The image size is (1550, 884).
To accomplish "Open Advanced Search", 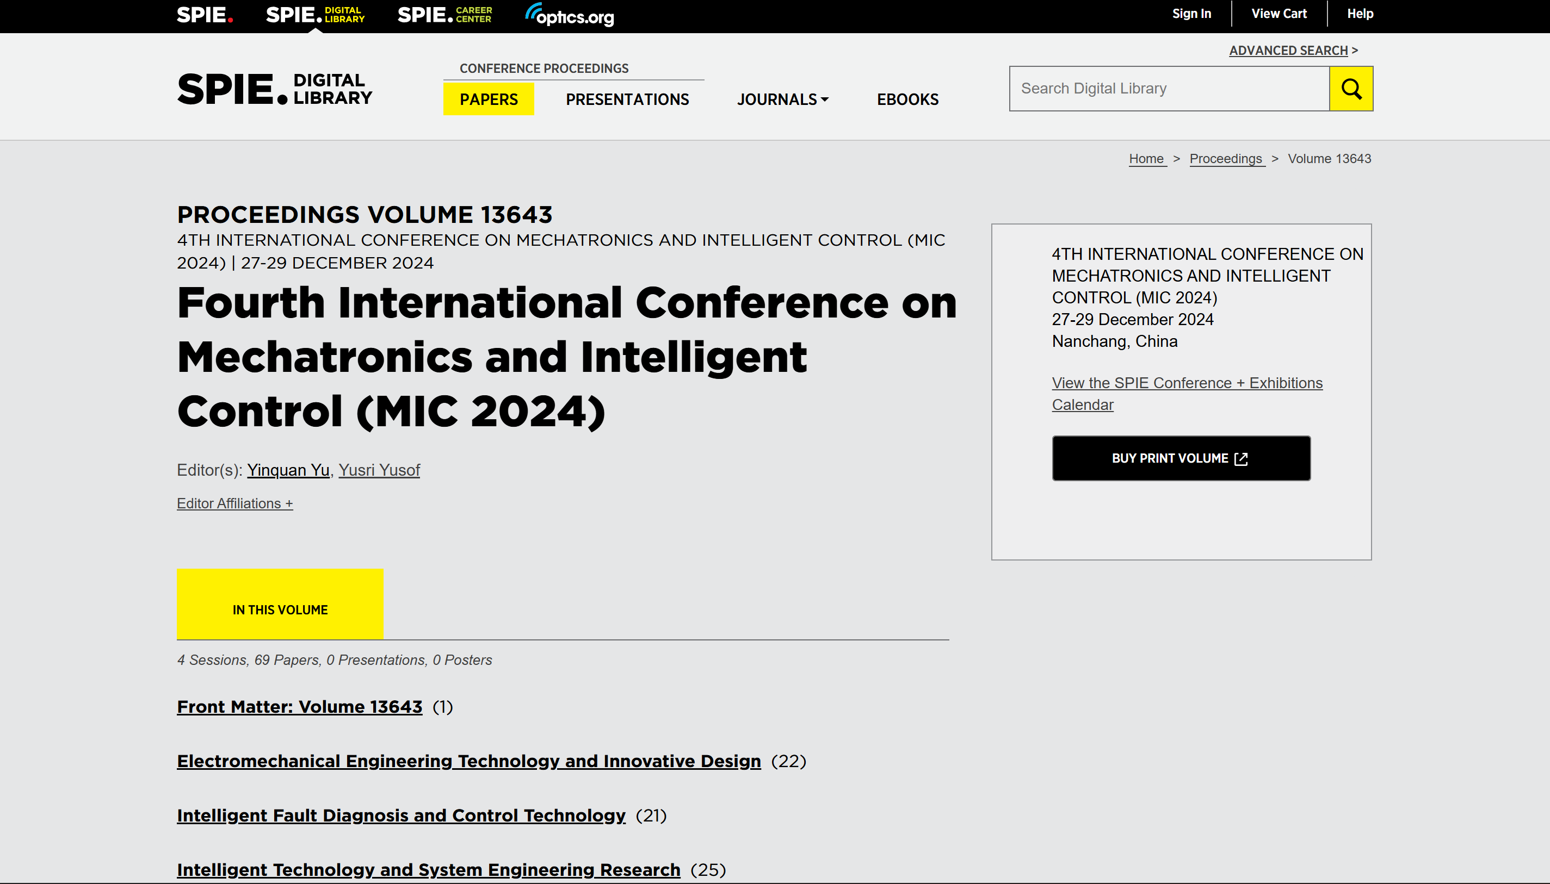I will tap(1288, 51).
